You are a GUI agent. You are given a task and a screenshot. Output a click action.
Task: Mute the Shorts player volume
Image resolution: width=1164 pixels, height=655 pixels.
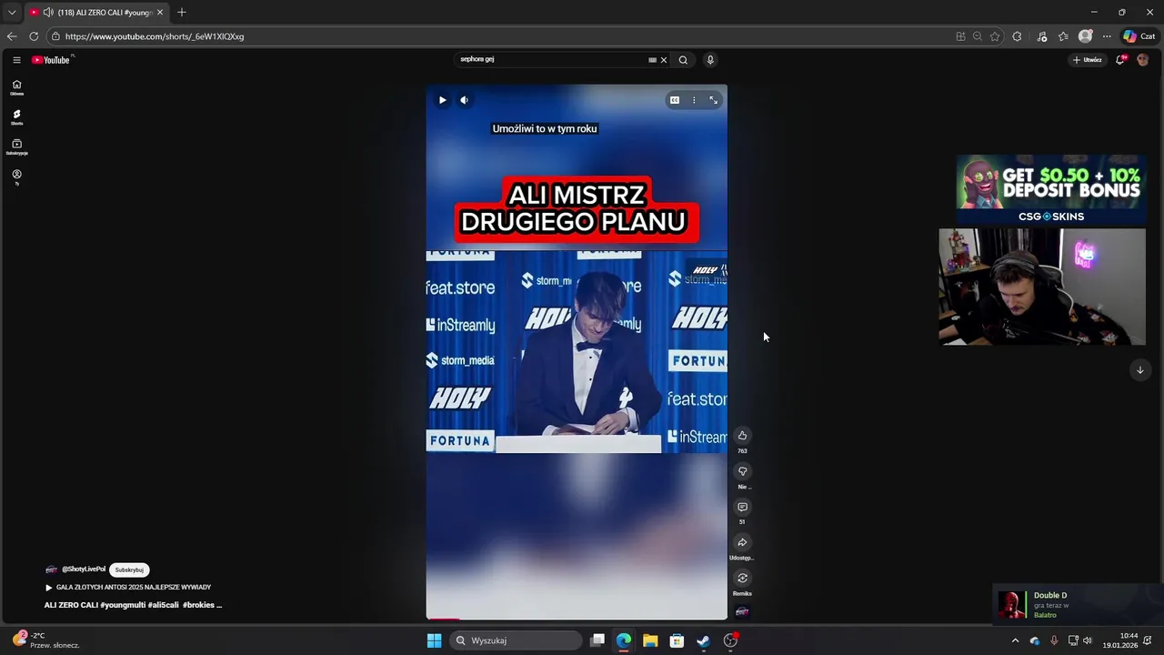coord(464,100)
